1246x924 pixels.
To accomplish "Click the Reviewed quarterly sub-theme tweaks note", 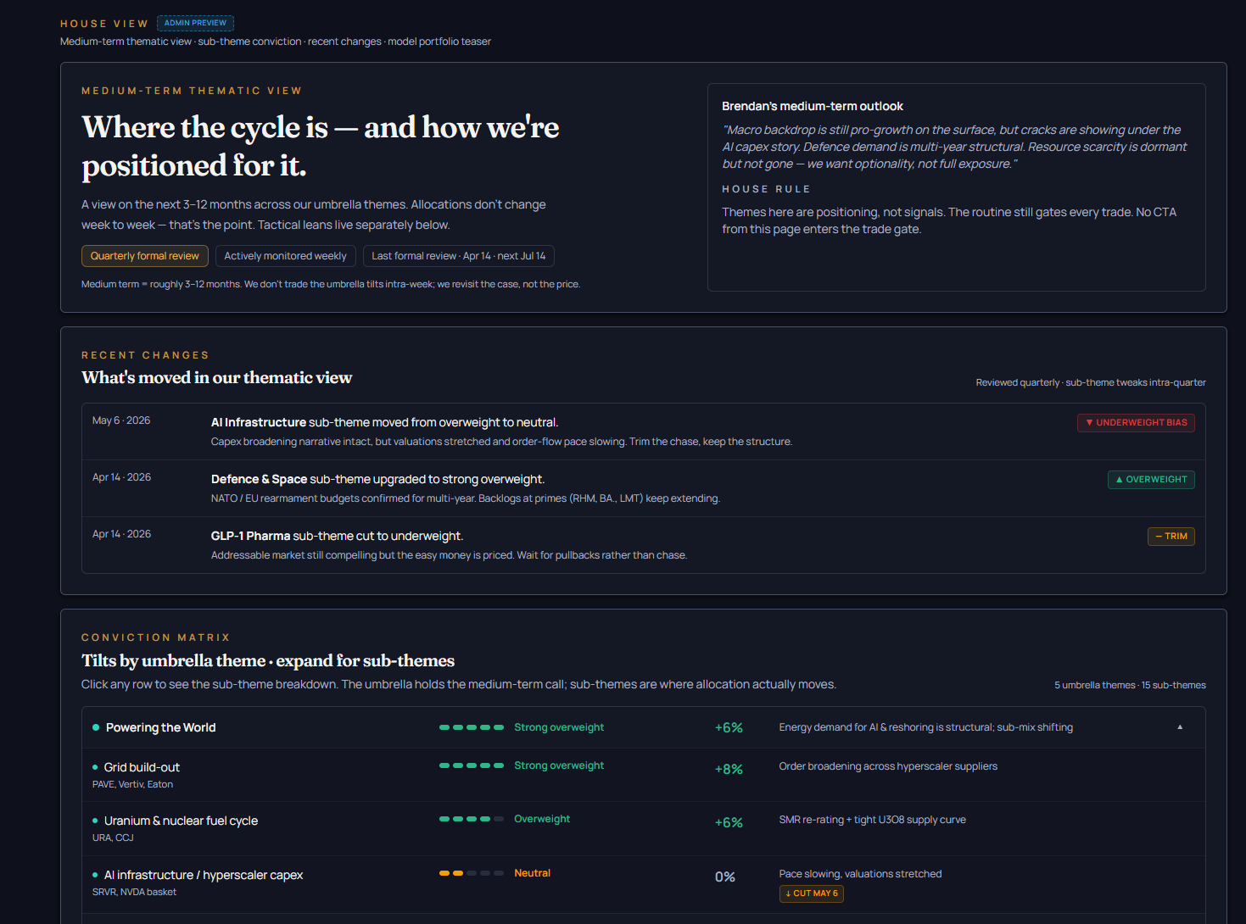I will [x=1091, y=382].
